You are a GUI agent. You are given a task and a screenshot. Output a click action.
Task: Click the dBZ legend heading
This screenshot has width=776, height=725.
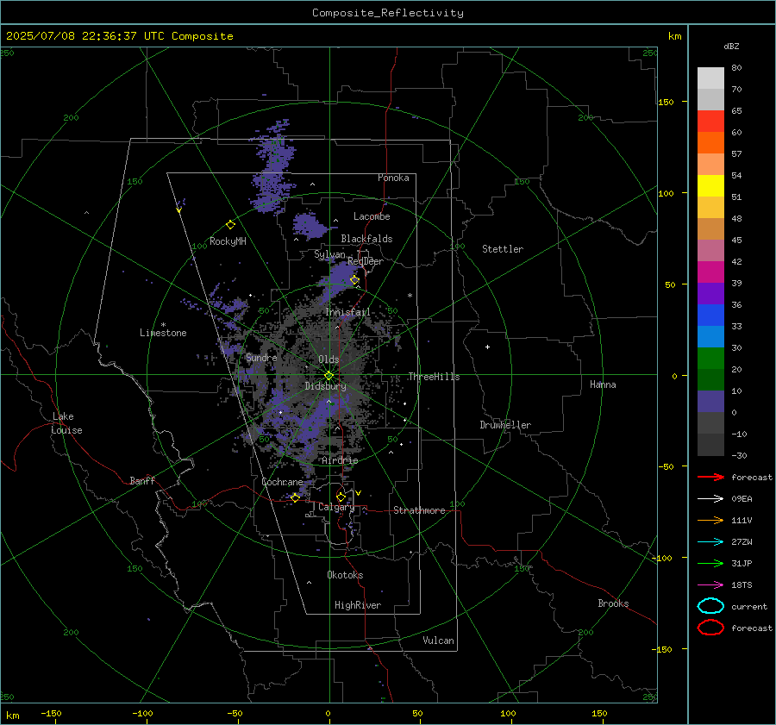[x=731, y=46]
